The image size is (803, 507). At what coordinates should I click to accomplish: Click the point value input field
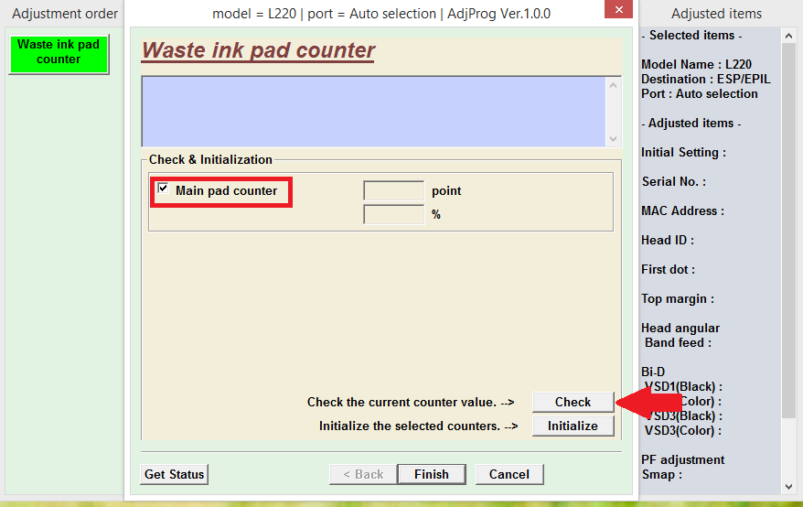tap(394, 190)
